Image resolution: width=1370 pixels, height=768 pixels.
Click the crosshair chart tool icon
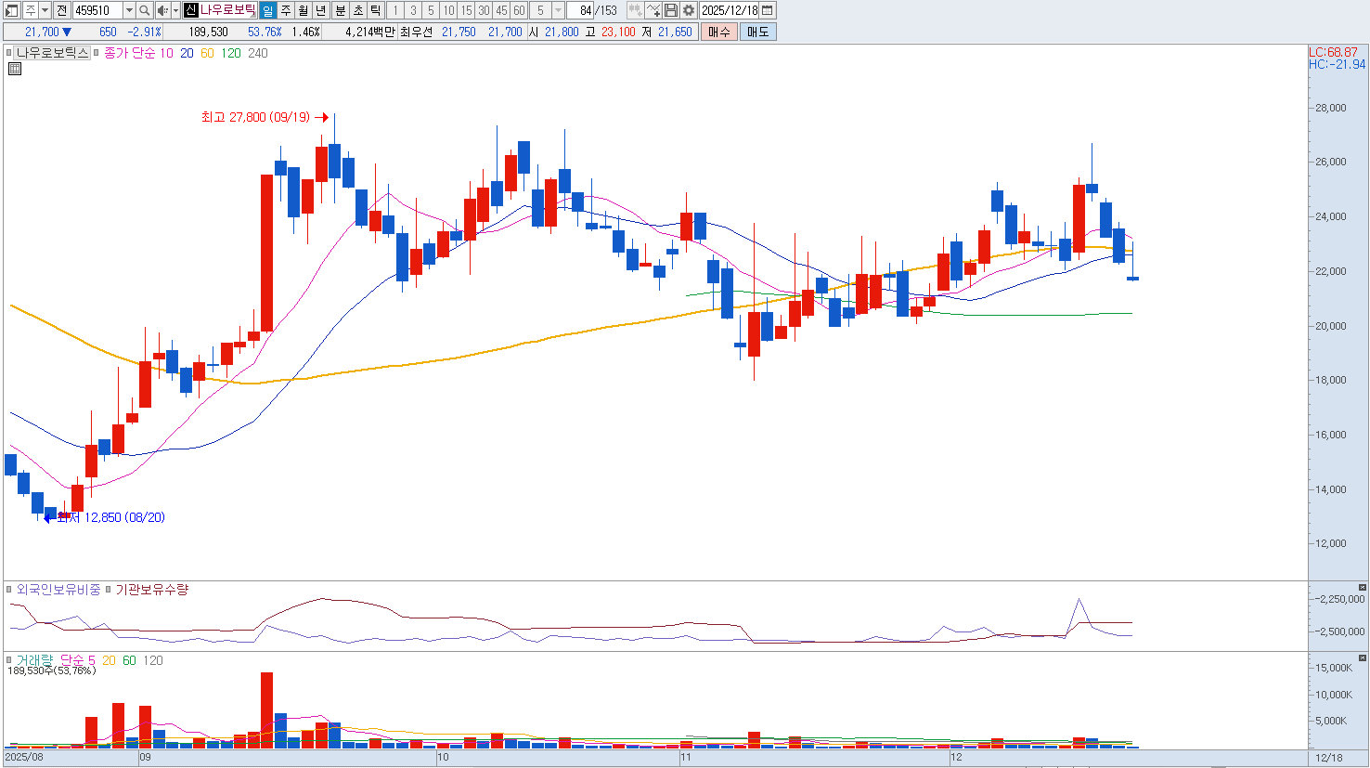click(635, 10)
